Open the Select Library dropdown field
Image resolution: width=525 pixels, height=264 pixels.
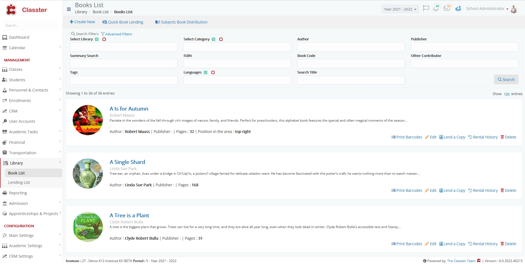(124, 47)
